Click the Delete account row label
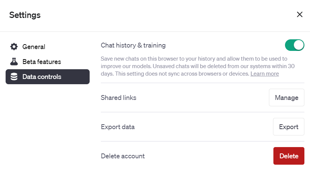The image size is (310, 186). pyautogui.click(x=123, y=156)
